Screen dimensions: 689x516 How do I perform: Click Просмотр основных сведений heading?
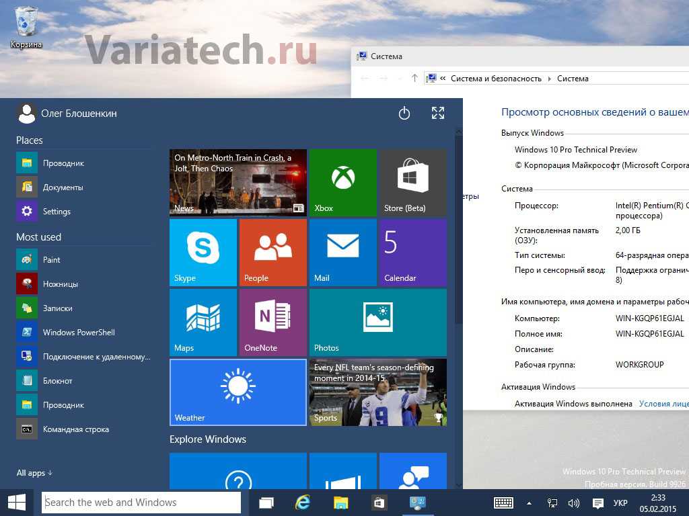point(595,112)
